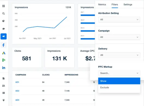This screenshot has width=144, height=106.
Task: Open the Attribution Setting dropdown
Action: pos(119,19)
